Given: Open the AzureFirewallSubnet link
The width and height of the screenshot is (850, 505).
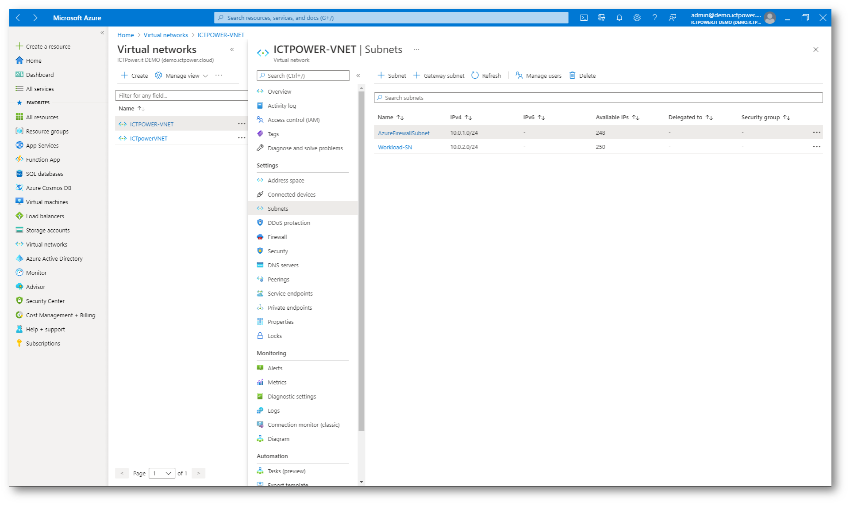Looking at the screenshot, I should (404, 133).
